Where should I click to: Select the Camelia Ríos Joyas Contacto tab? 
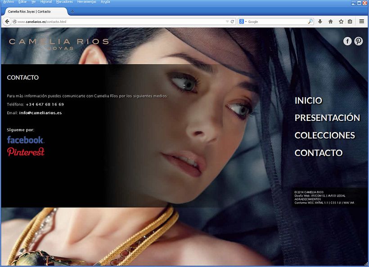click(34, 11)
